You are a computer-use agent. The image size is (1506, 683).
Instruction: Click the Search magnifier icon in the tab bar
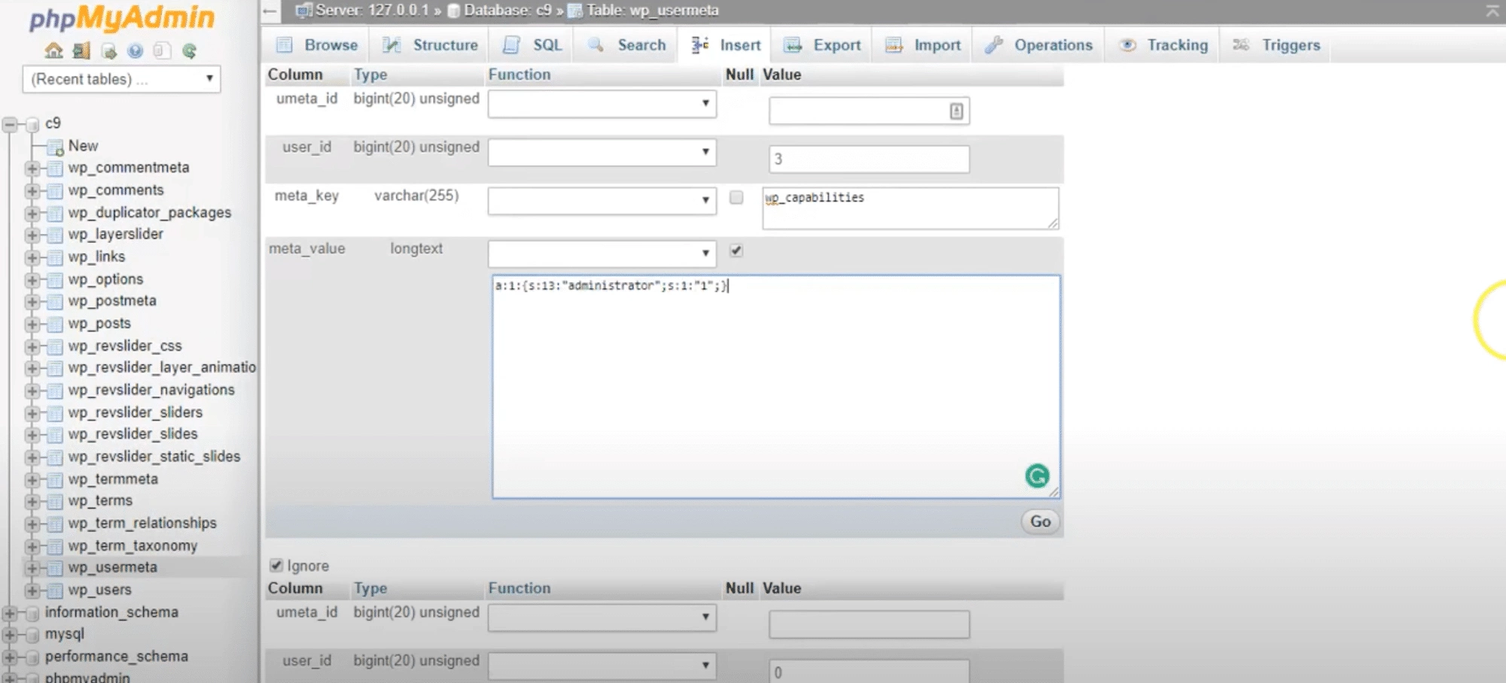(597, 44)
